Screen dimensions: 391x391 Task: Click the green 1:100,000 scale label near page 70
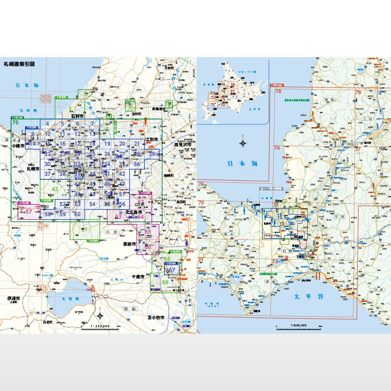click(x=18, y=117)
